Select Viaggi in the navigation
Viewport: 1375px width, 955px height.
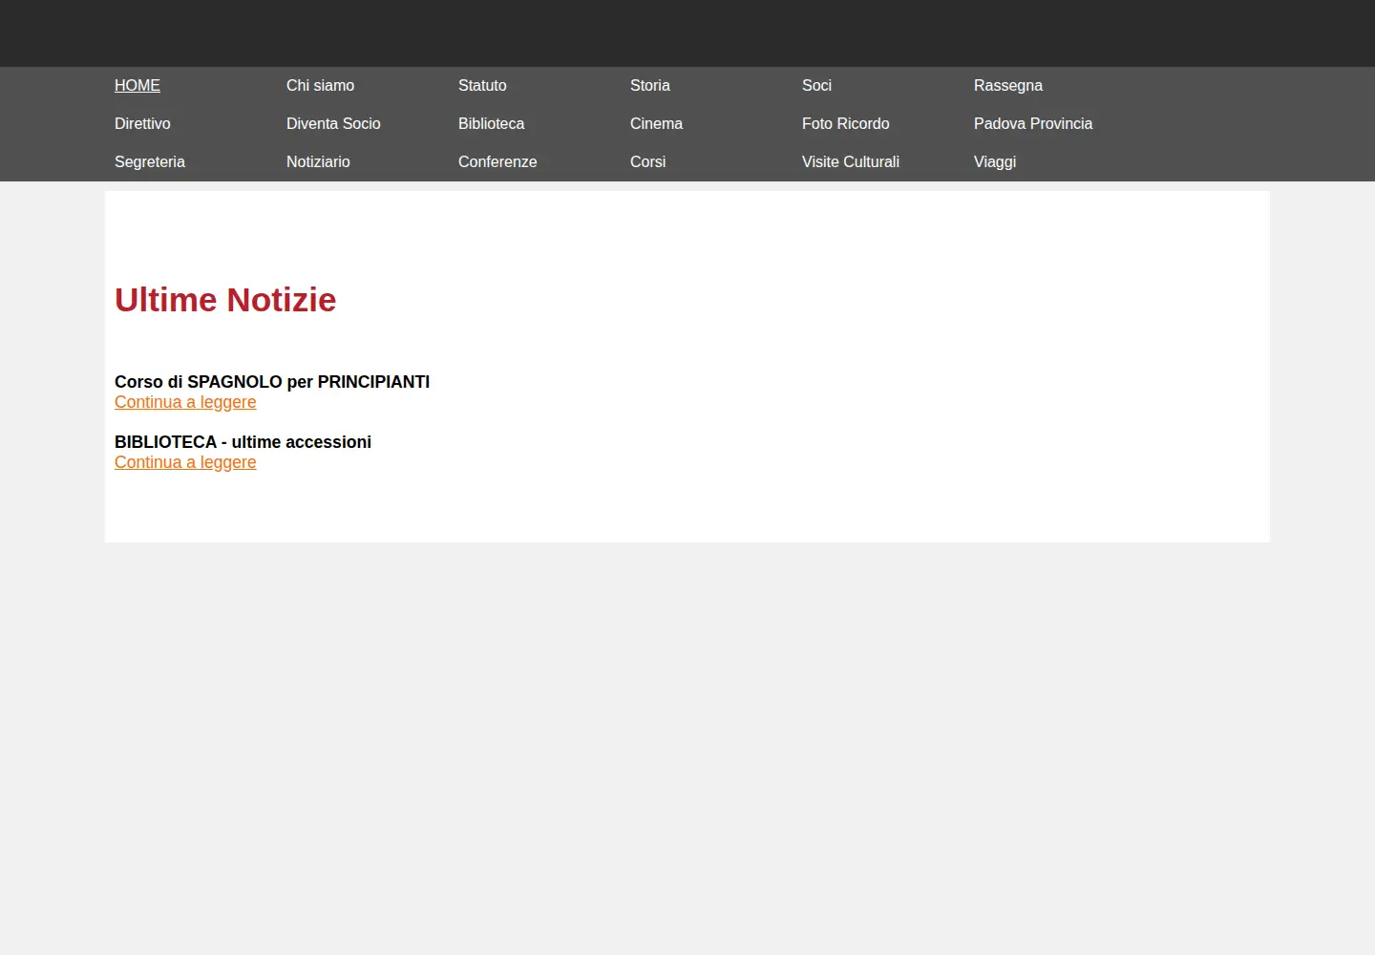tap(995, 161)
